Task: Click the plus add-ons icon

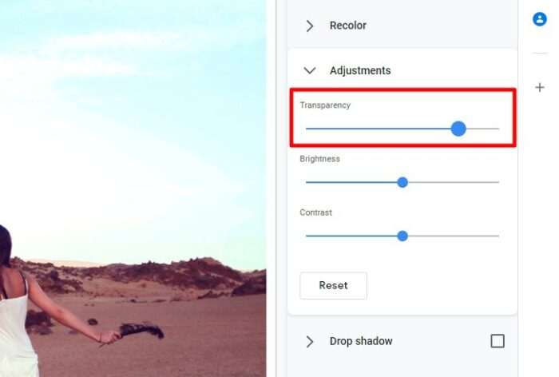Action: pos(540,87)
